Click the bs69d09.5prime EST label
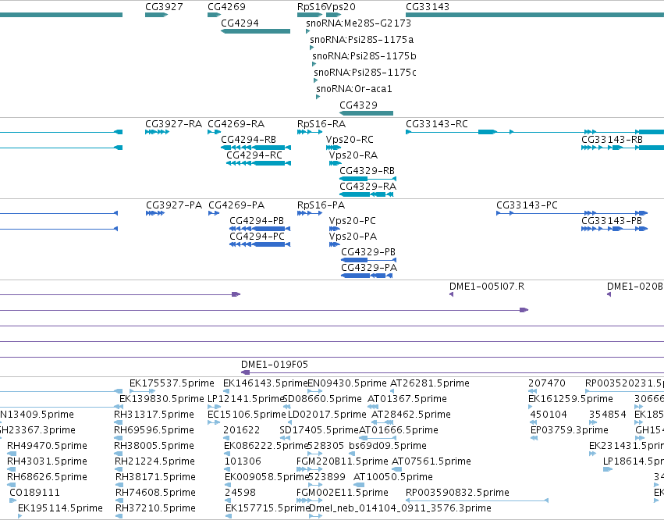664x520 pixels. pyautogui.click(x=388, y=446)
